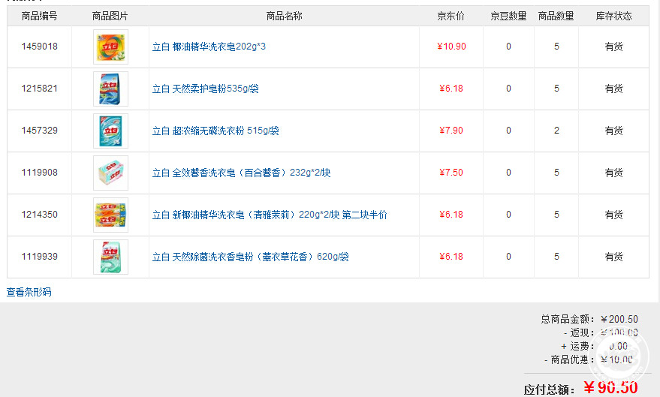Click the price ¥7.50
660x397 pixels.
451,173
